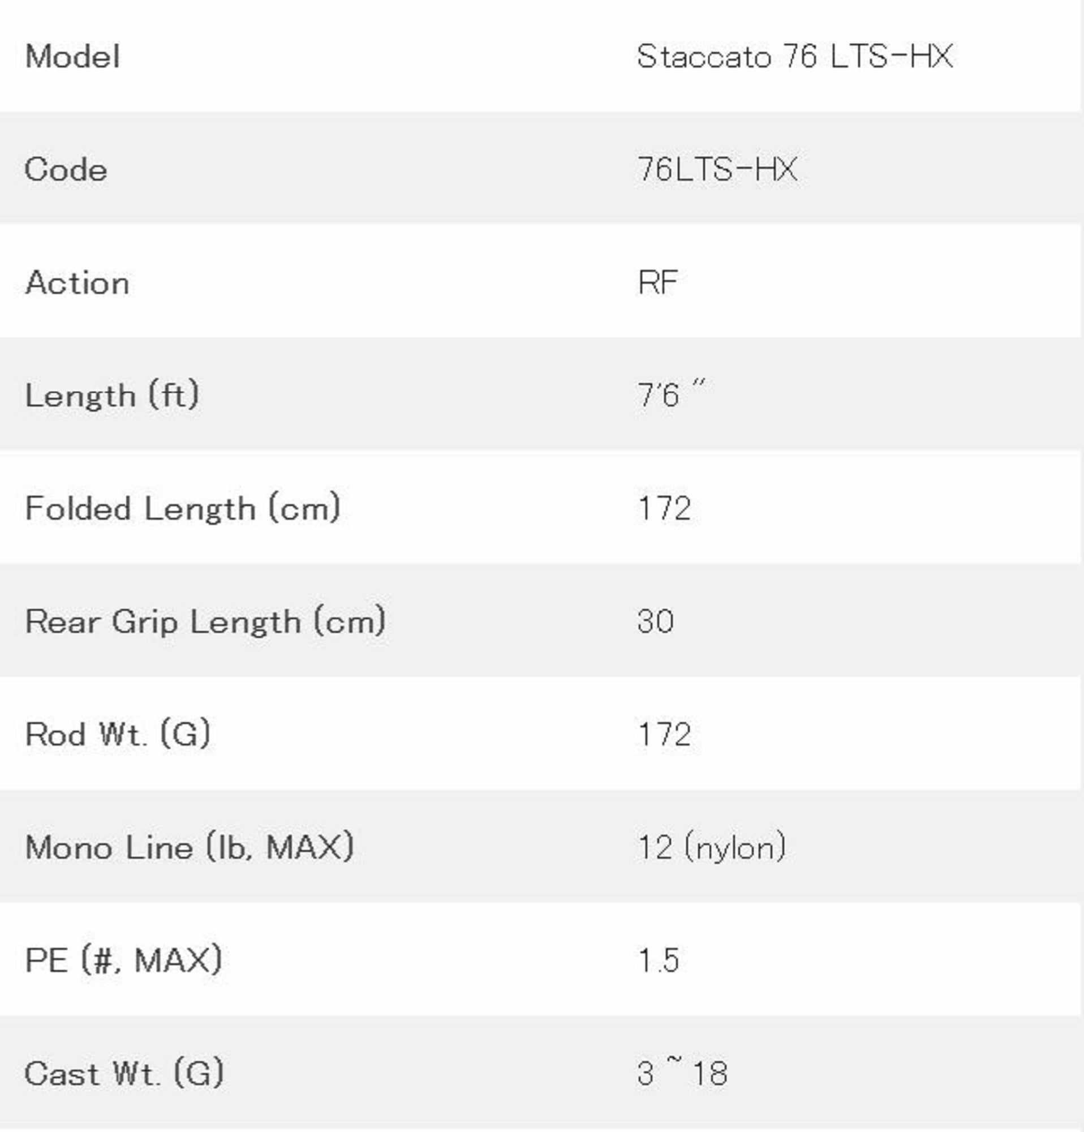
Task: Select the folded length value 172
Action: (x=664, y=509)
